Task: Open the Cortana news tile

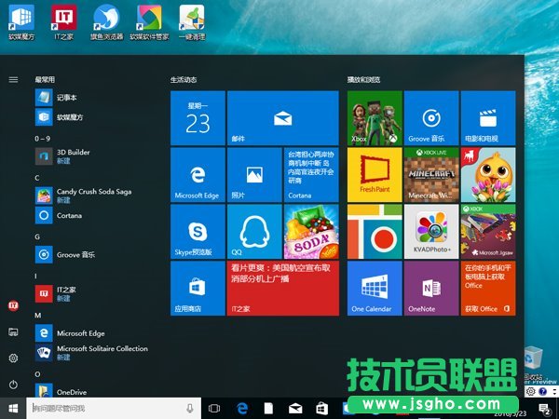Action: click(x=311, y=175)
